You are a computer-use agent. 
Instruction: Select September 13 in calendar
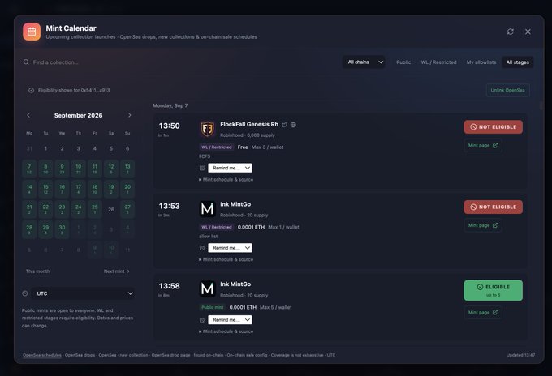coord(127,169)
